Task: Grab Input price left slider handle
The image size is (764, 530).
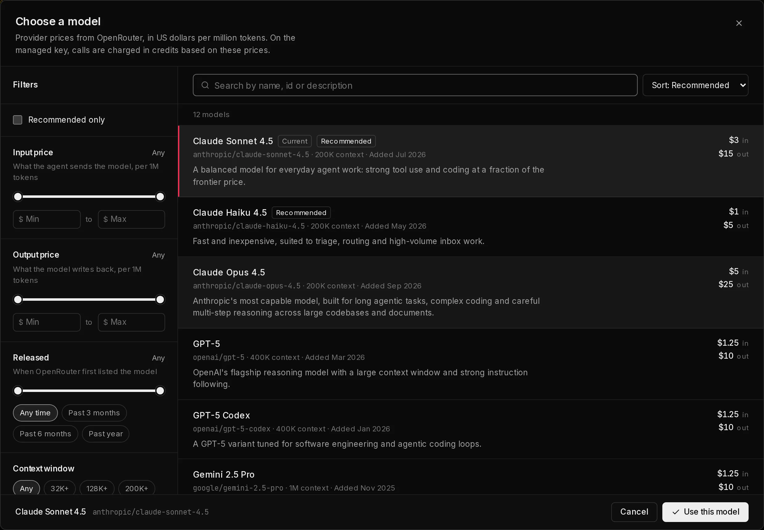Action: click(18, 197)
